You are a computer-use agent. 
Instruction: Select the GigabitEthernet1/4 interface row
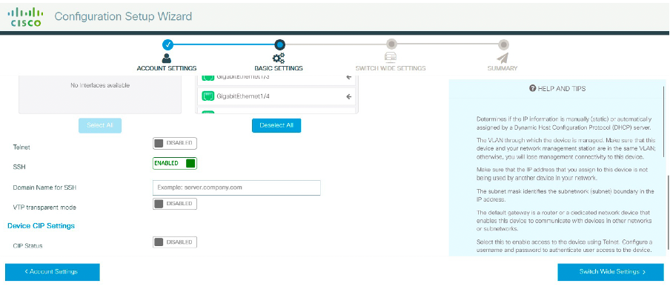[x=277, y=96]
